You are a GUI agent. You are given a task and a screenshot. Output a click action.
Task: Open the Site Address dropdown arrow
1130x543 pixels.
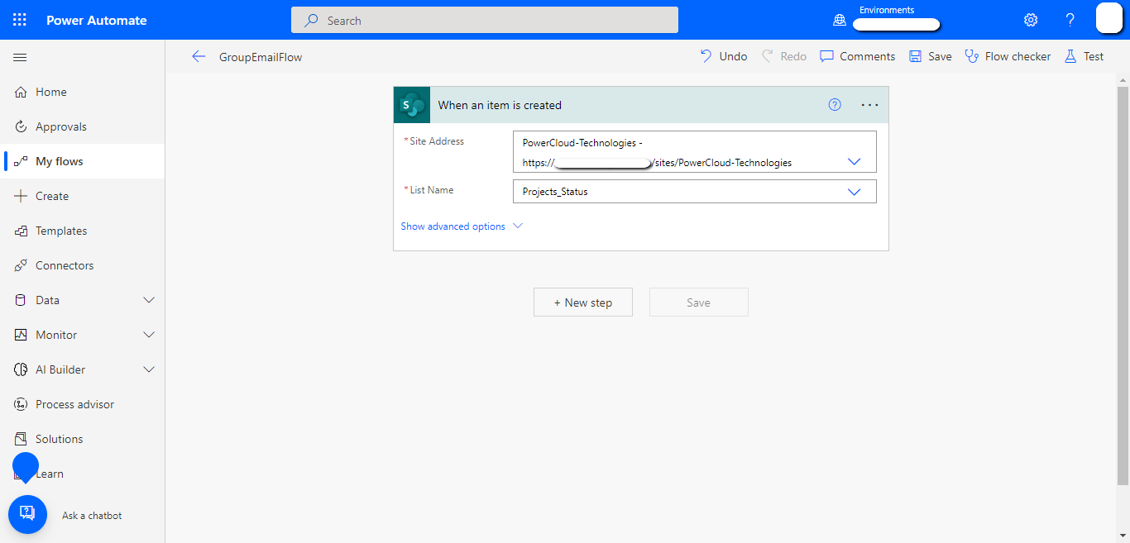pyautogui.click(x=855, y=162)
